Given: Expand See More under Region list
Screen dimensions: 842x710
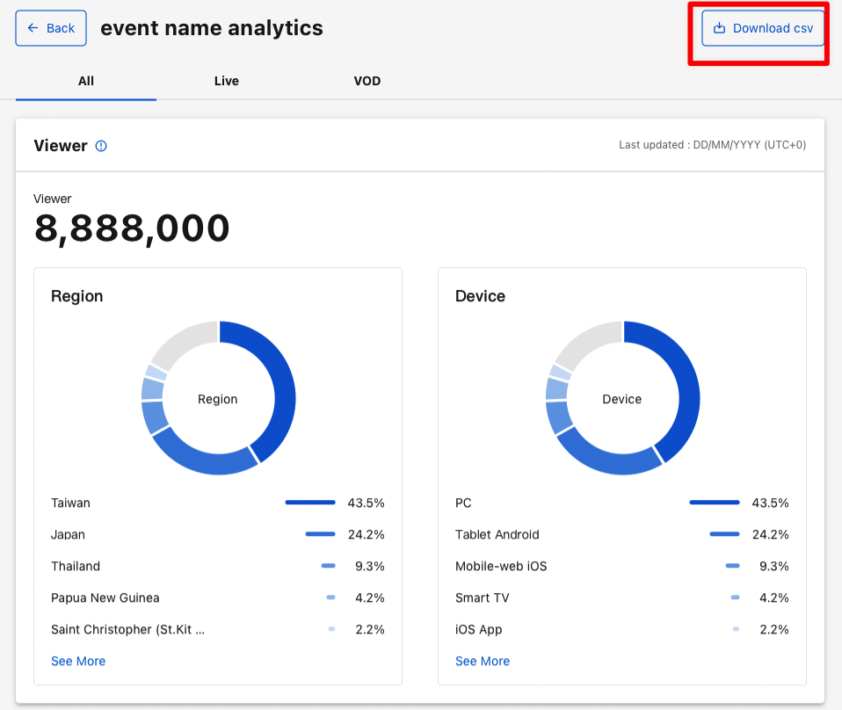Looking at the screenshot, I should pyautogui.click(x=78, y=661).
